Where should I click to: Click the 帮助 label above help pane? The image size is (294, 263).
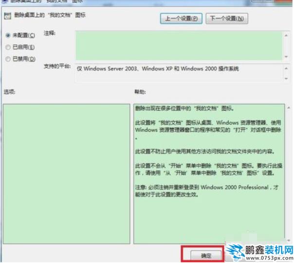pos(140,92)
